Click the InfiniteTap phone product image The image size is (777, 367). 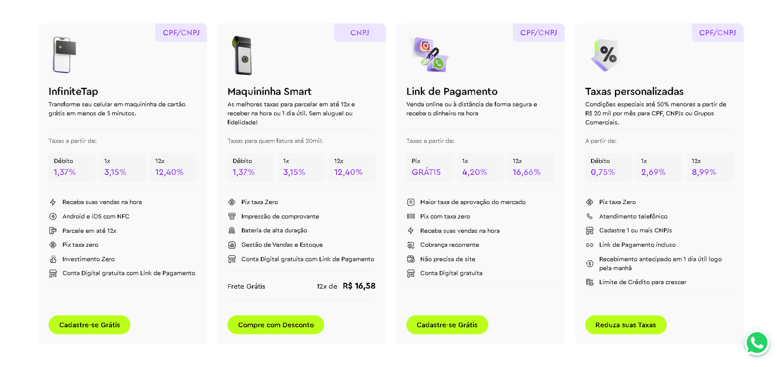(64, 55)
